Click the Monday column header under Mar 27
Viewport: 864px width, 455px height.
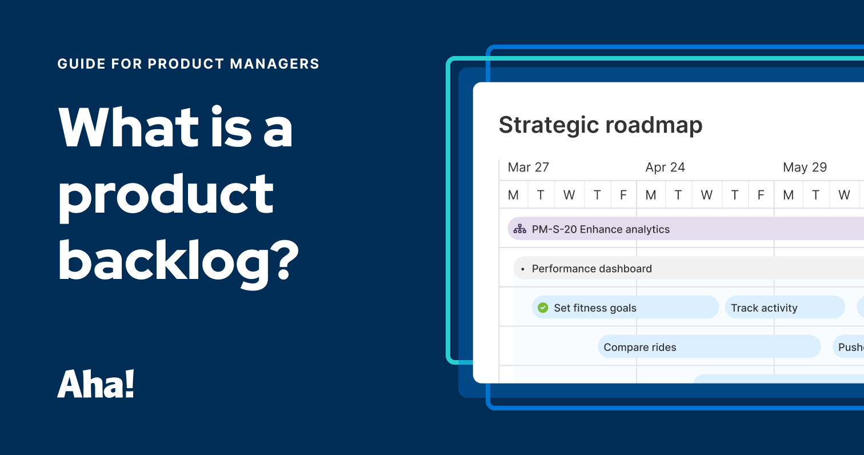(x=513, y=194)
